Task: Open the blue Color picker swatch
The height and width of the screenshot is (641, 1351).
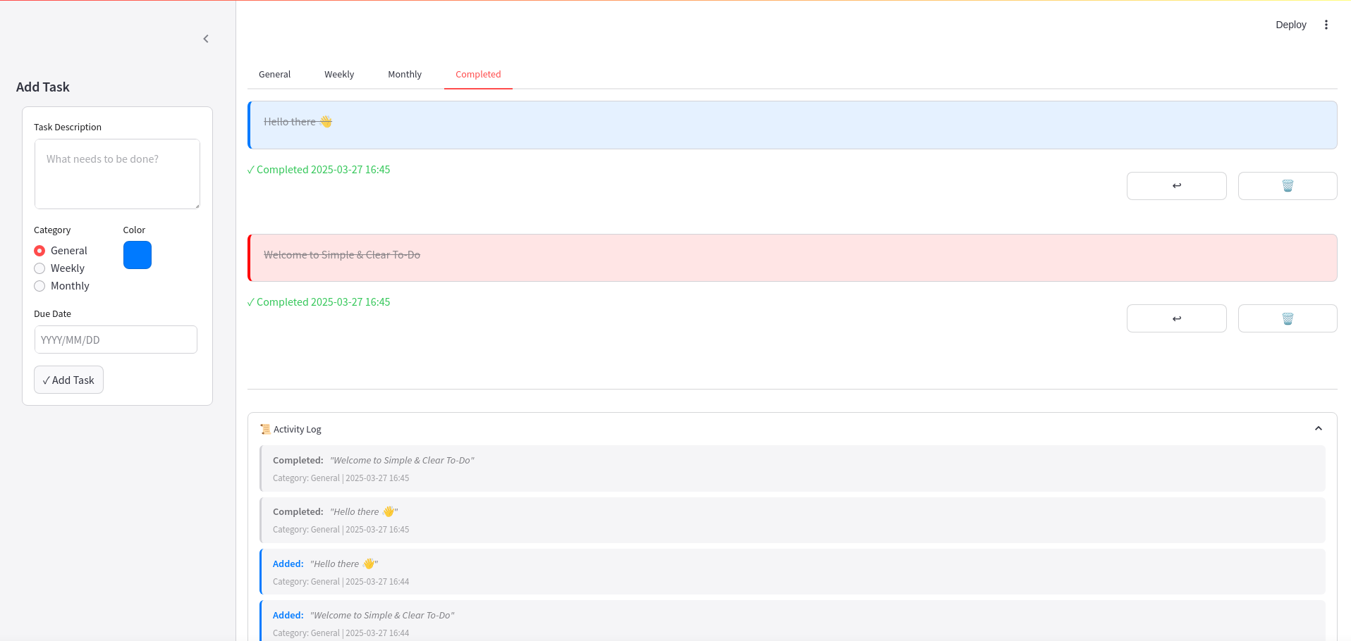Action: coord(137,255)
